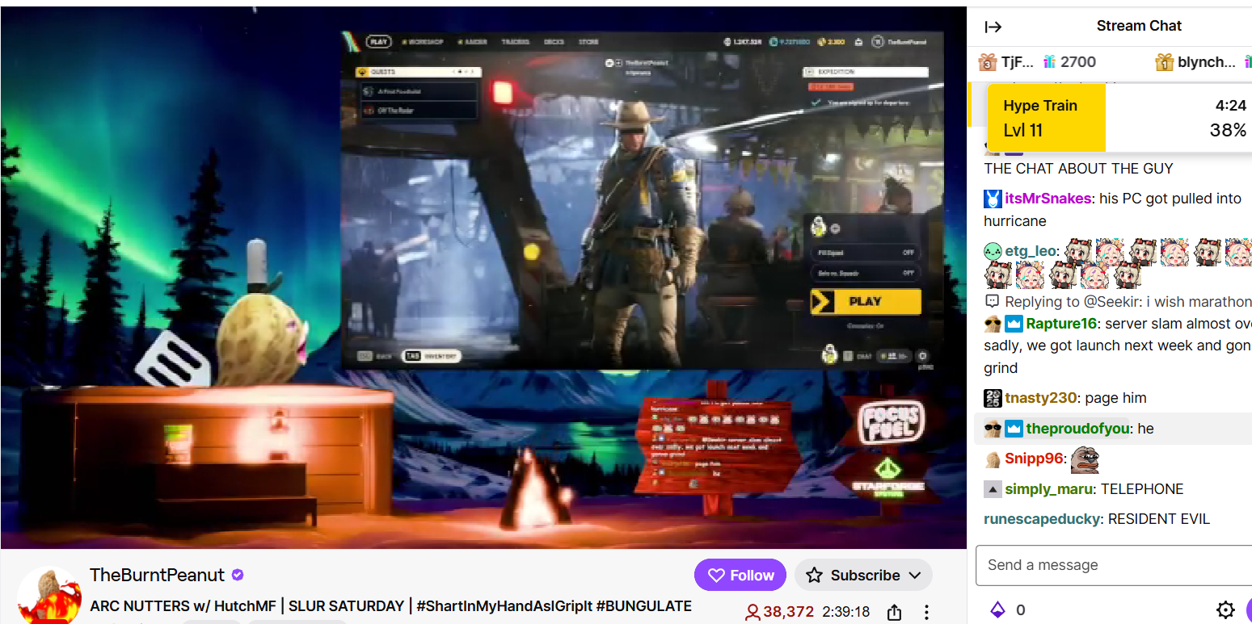Viewport: 1252px width, 624px height.
Task: Open in-game settings gear icon
Action: click(x=922, y=356)
